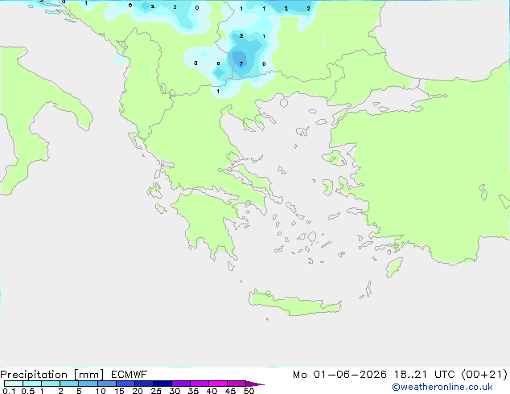Image resolution: width=510 pixels, height=394 pixels.
Task: Click legend label '15'
Action: 119,391
